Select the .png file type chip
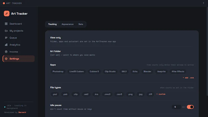This screenshot has height=117, width=208. point(130,94)
